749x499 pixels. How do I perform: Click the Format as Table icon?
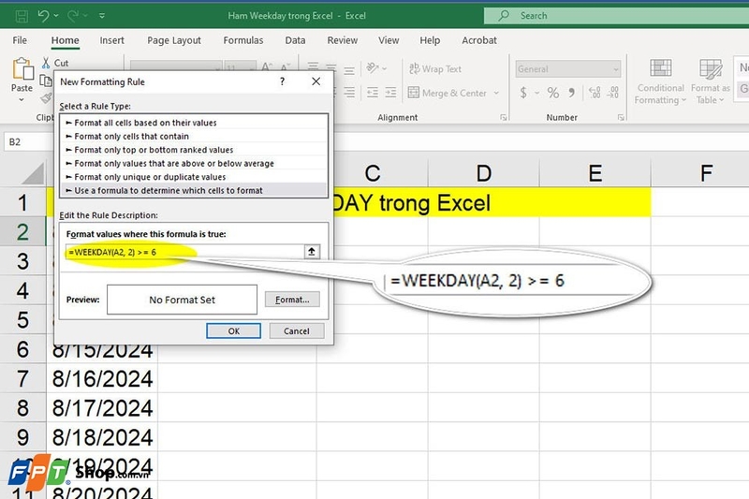711,81
